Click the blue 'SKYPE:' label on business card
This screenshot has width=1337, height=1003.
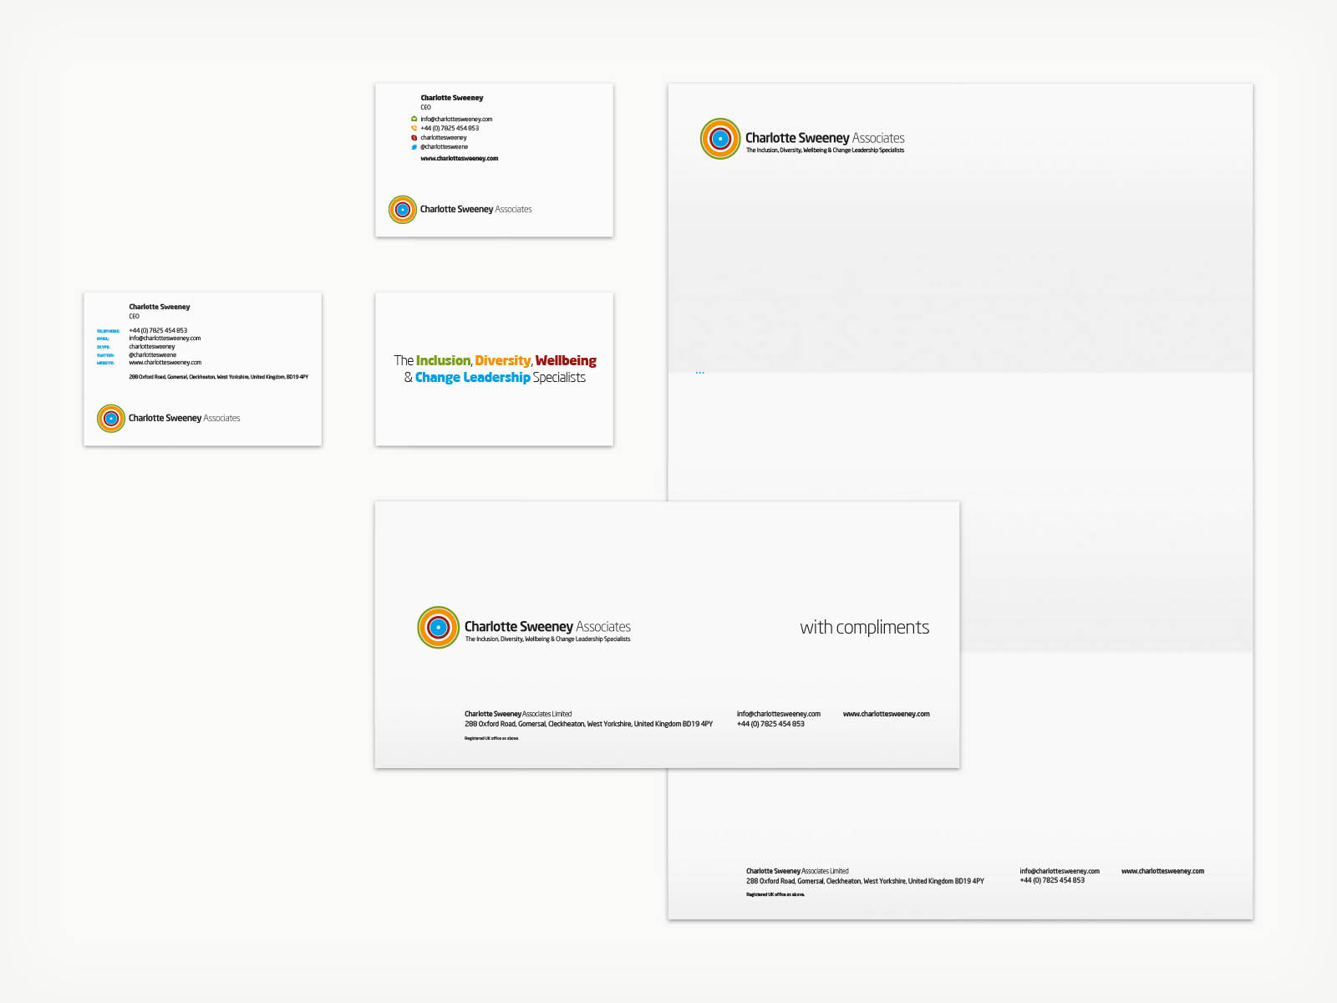pyautogui.click(x=104, y=347)
